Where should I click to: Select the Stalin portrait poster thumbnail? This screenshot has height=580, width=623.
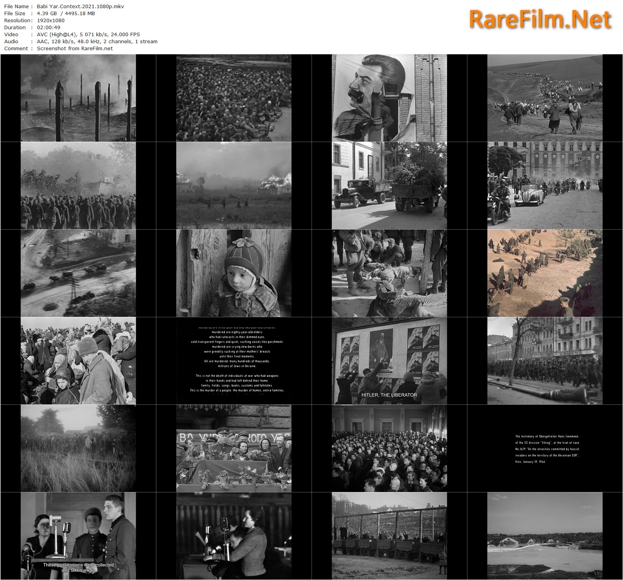pos(389,98)
